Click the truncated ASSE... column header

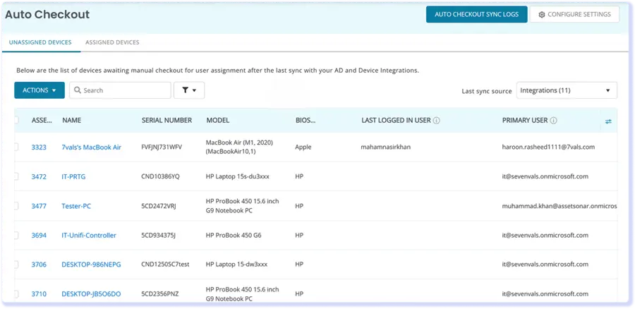pyautogui.click(x=42, y=120)
